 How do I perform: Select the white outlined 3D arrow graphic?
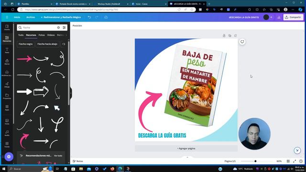41,91
